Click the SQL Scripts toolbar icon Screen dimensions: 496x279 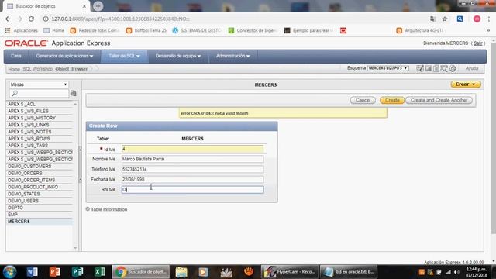point(429,68)
